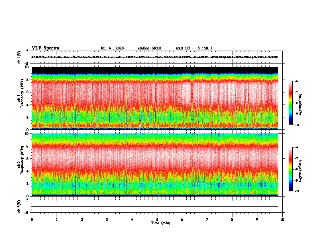318x246 pixels.
Task: Click the "ch.1(V)" waveform axis label
Action: 19,57
